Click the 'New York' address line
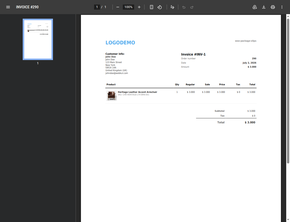This screenshot has width=290, height=222. (x=110, y=65)
